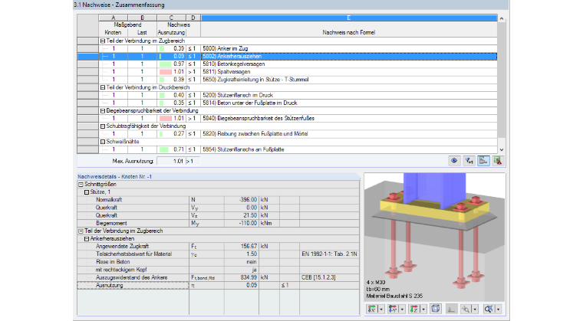The image size is (583, 321).
Task: Collapse the 'Stütze, 1' node
Action: pyautogui.click(x=87, y=192)
